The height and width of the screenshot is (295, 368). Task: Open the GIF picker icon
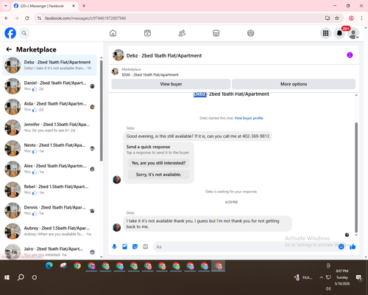coord(146,246)
